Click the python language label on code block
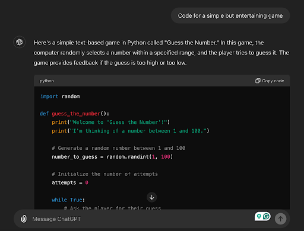Viewport: 304px width, 231px height. (x=46, y=81)
